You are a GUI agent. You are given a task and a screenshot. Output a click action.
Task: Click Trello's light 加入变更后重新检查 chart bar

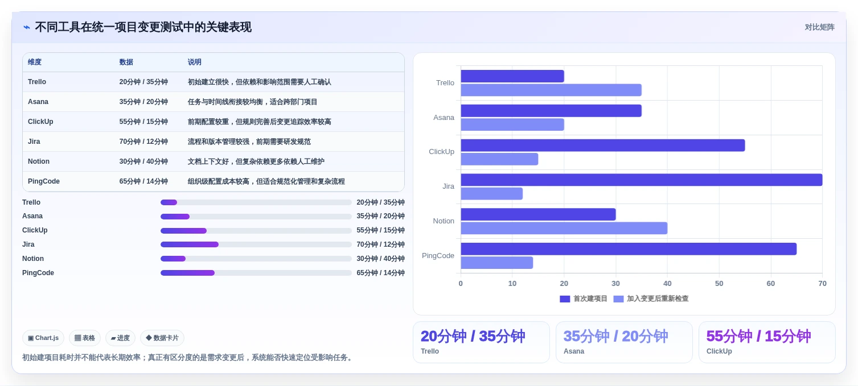551,90
